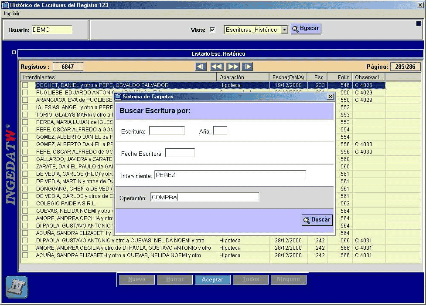The image size is (426, 305).
Task: Click the small square beside Listado Esc. Histórico
Action: pyautogui.click(x=14, y=52)
